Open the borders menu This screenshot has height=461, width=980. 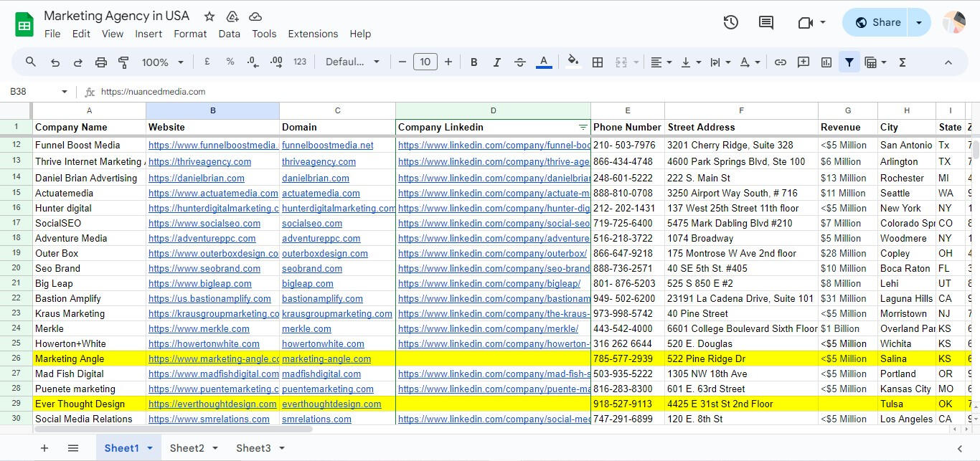click(597, 62)
